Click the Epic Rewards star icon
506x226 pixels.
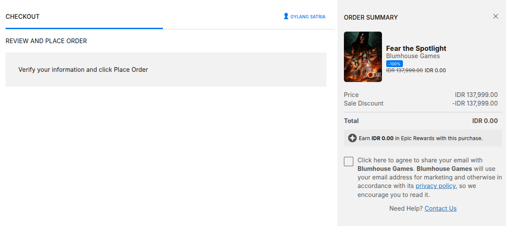point(352,138)
